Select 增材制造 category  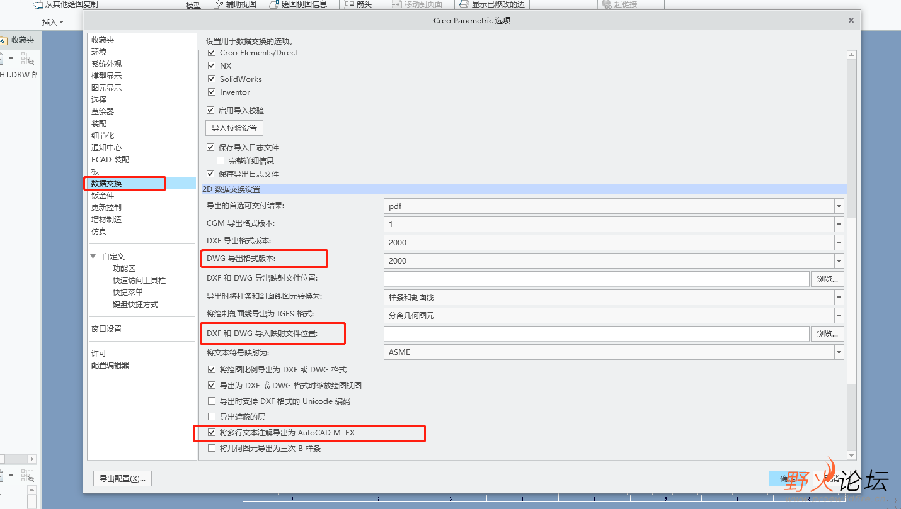coord(106,219)
